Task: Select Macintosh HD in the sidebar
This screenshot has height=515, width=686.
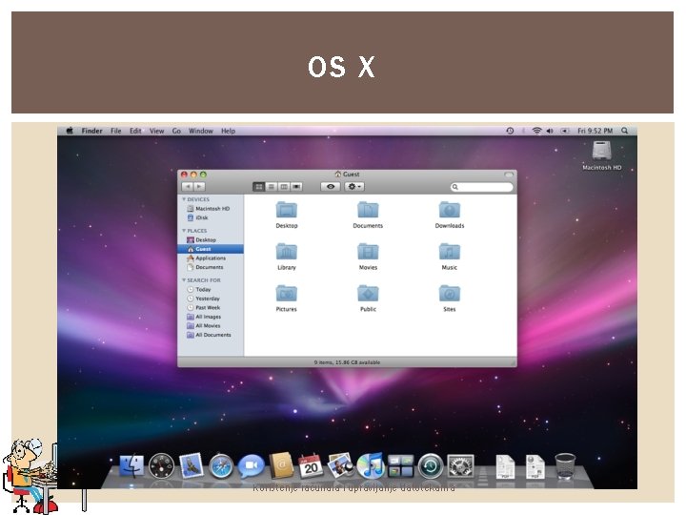Action: [x=211, y=209]
